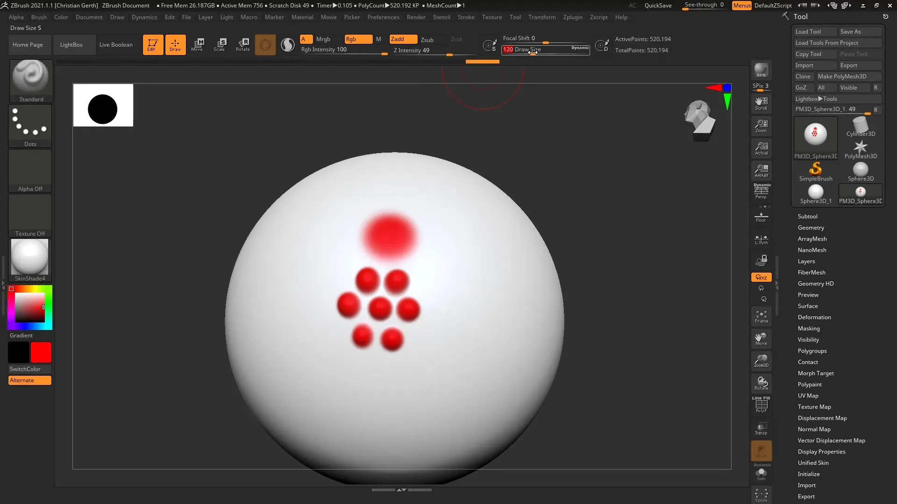Expand the Layers section
897x504 pixels.
click(x=806, y=261)
